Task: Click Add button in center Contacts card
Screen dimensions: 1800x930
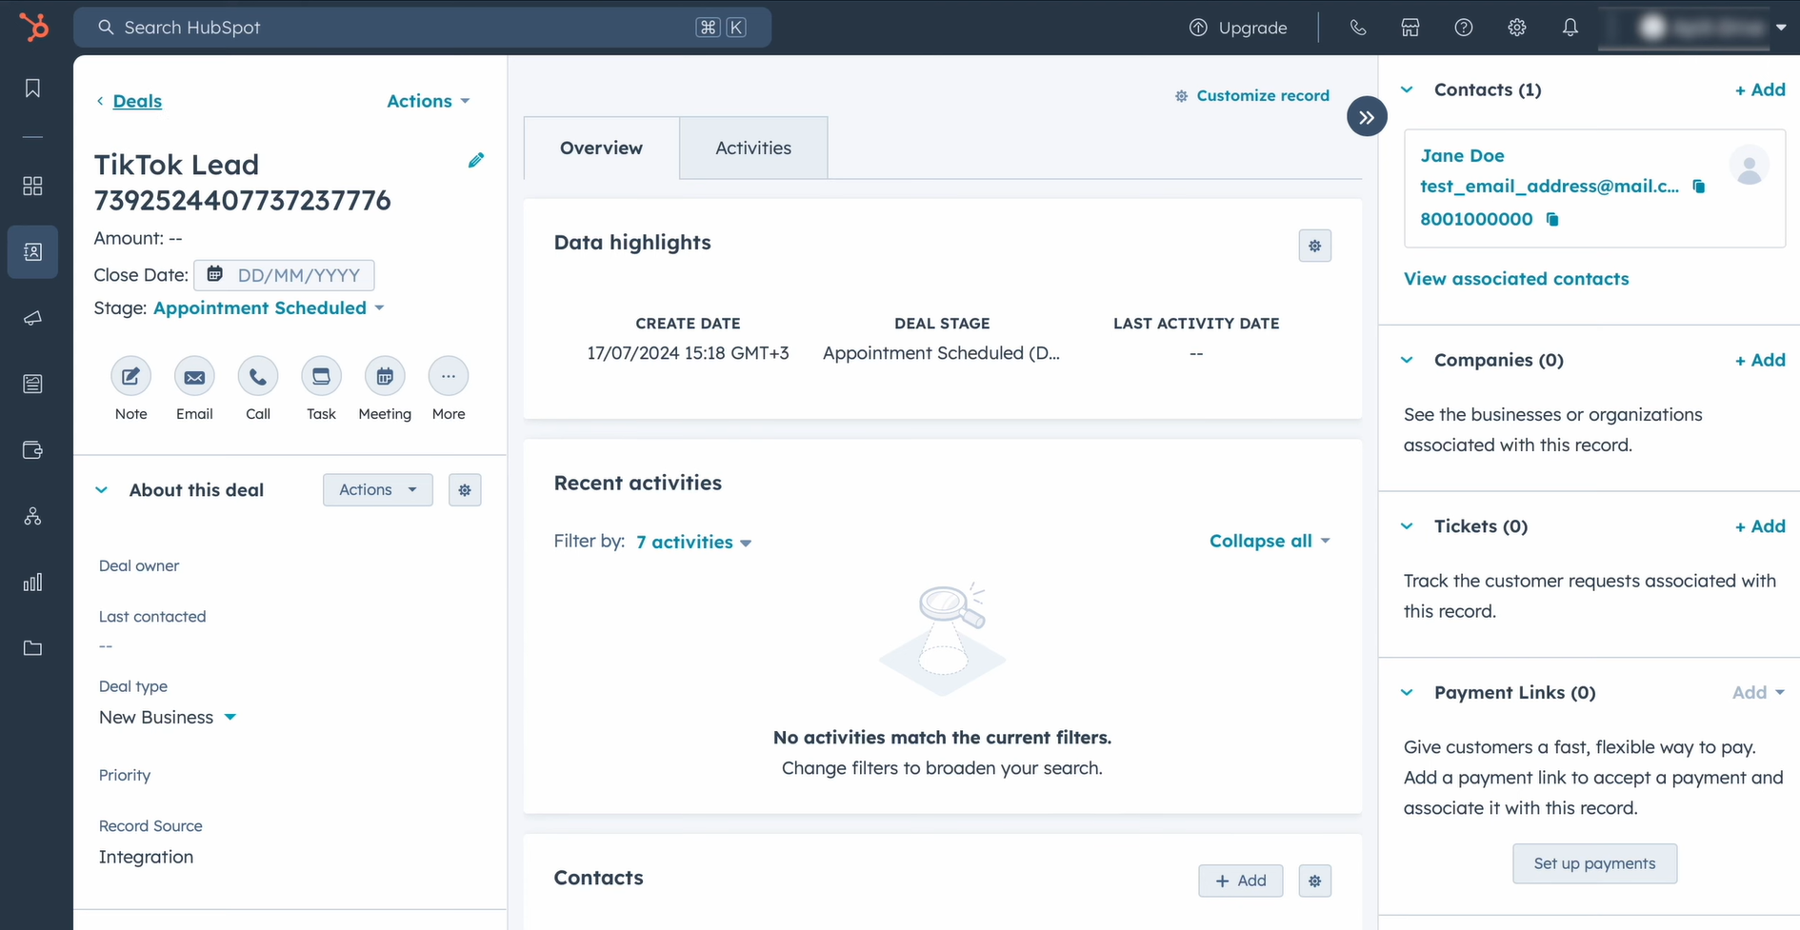Action: (x=1240, y=881)
